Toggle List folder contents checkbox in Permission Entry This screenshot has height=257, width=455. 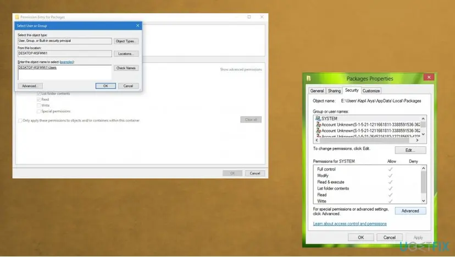pos(38,94)
